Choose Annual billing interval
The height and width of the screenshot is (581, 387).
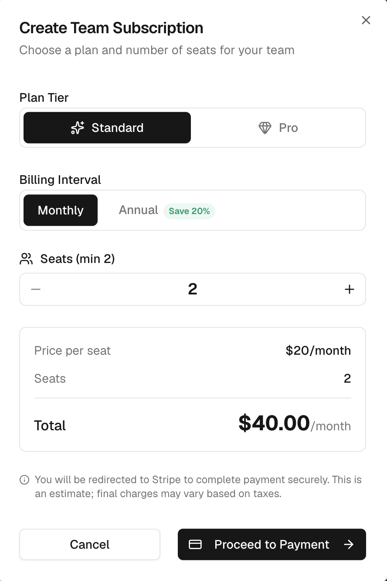(x=138, y=210)
